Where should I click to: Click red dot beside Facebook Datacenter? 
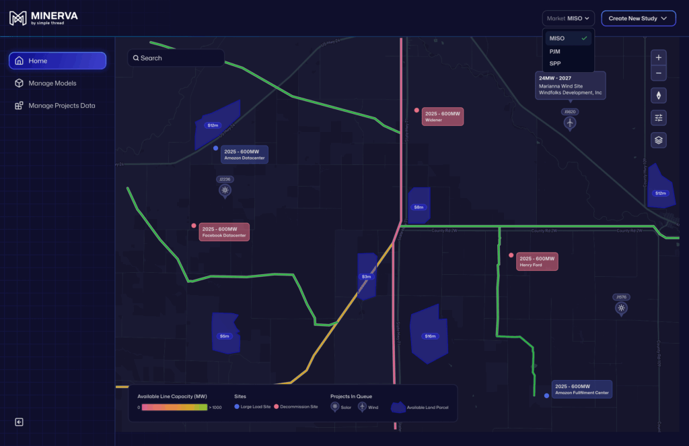coord(194,226)
